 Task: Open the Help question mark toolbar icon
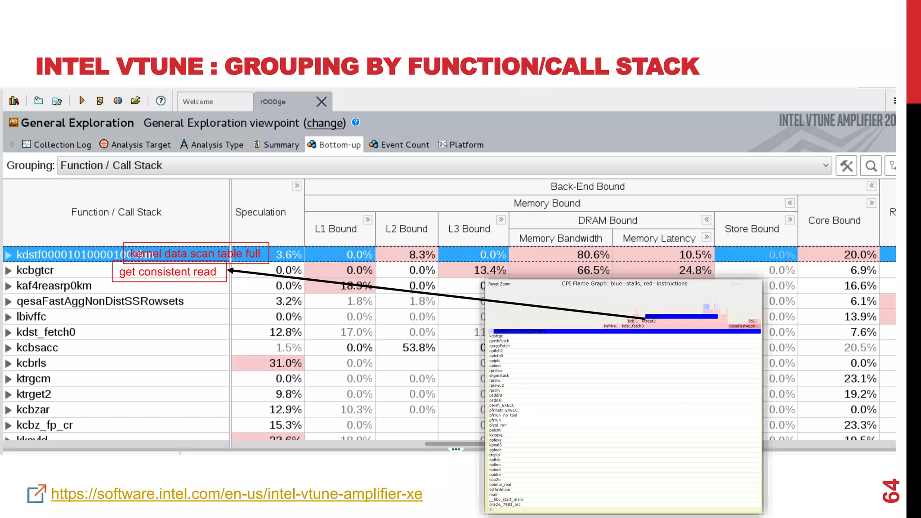(x=161, y=101)
